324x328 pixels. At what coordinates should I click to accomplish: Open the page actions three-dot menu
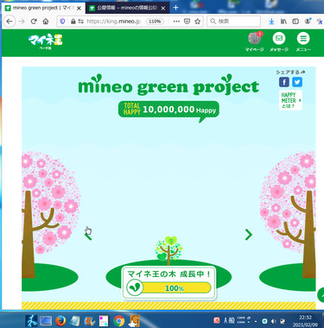coord(176,22)
